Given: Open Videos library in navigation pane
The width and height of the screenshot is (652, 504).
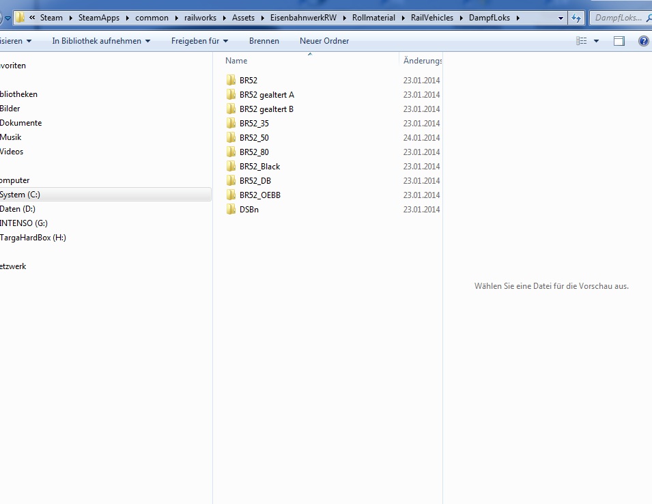Looking at the screenshot, I should point(12,152).
